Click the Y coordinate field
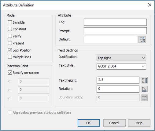Screen dimensions: 155x131 (x=34, y=90)
